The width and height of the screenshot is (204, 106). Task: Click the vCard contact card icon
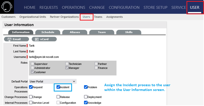(36, 39)
